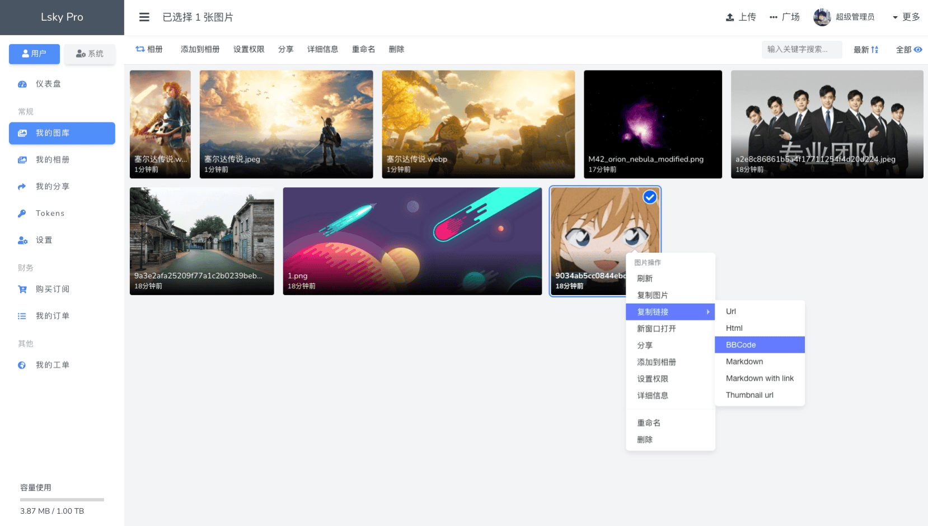This screenshot has height=526, width=928.
Task: Expand the 复制链接 submenu
Action: point(653,311)
